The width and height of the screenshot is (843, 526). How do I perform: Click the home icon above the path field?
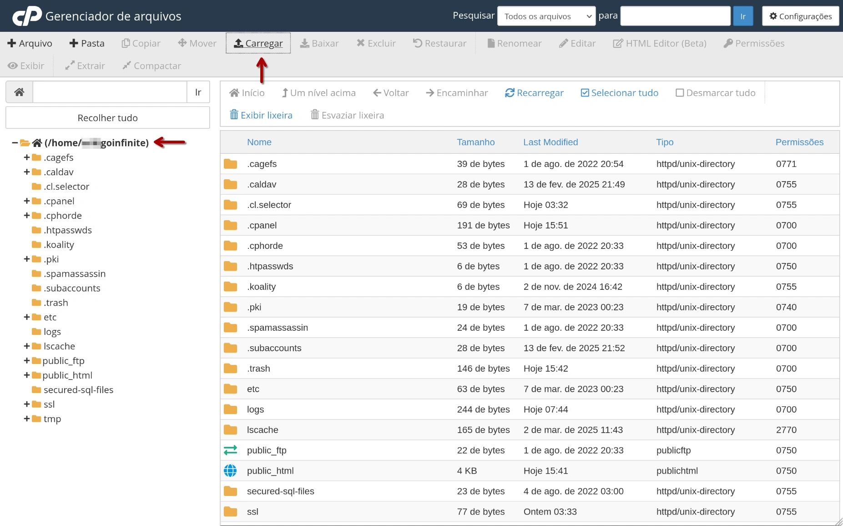tap(19, 91)
